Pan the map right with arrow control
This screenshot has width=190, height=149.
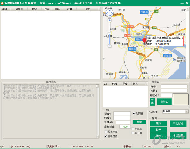(112, 13)
